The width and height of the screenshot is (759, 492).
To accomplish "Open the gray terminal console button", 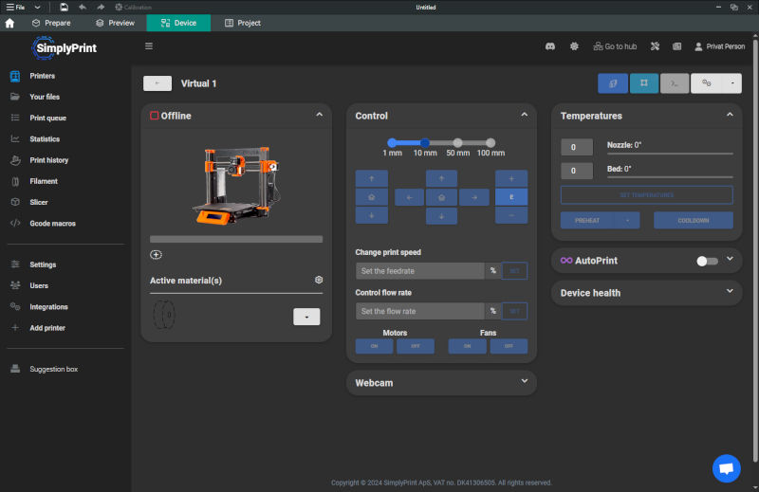I will tap(675, 83).
